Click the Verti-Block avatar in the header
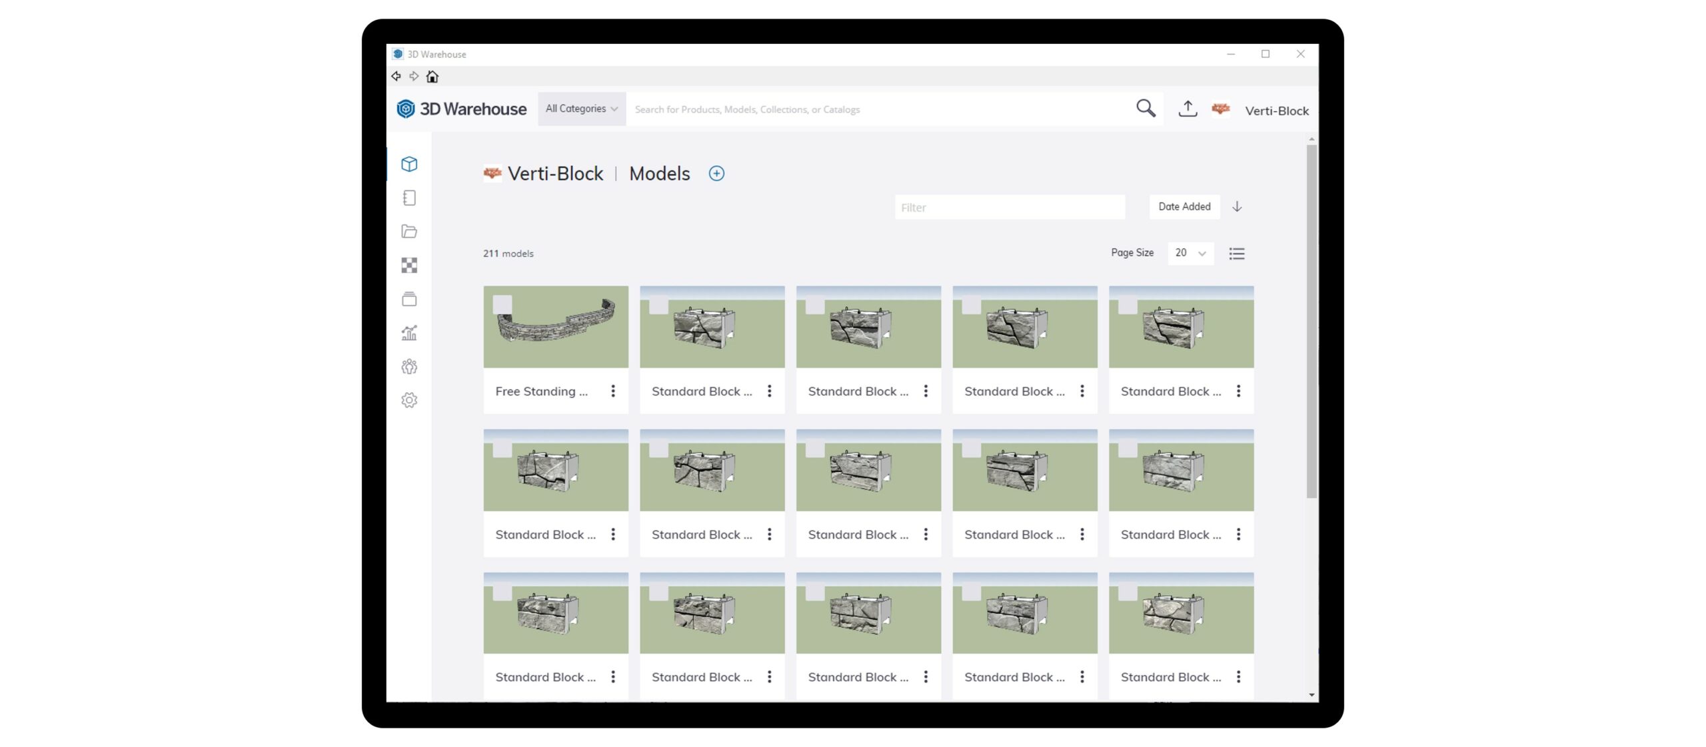This screenshot has height=747, width=1706. (1221, 109)
